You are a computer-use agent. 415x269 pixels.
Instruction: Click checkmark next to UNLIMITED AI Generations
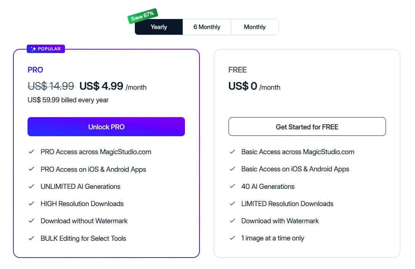tap(31, 186)
